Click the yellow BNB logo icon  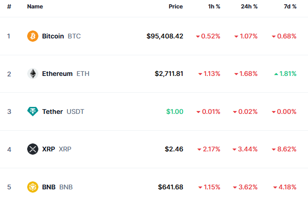point(33,187)
